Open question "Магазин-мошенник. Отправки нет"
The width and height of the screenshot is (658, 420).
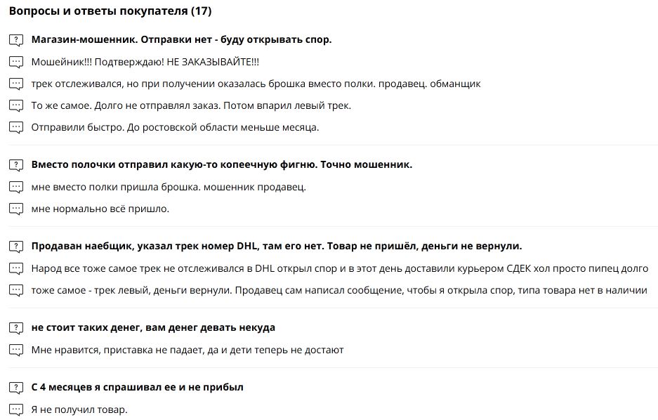click(x=181, y=40)
